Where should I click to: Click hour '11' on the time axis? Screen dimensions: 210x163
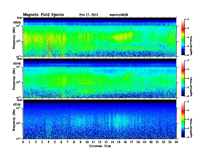93,142
